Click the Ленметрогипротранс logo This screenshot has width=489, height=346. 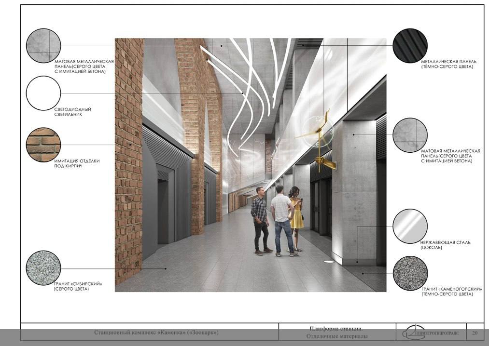click(433, 333)
